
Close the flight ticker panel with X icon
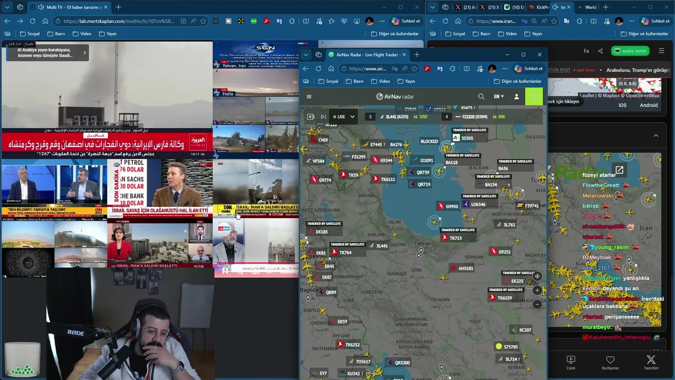(x=310, y=117)
